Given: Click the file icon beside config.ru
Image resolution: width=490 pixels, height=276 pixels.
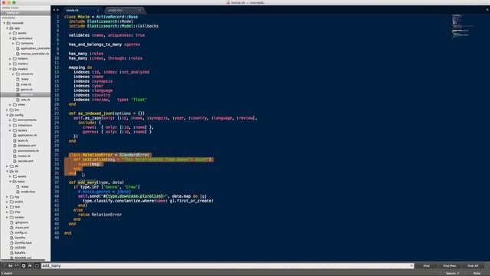Looking at the screenshot, I should click(x=11, y=232).
